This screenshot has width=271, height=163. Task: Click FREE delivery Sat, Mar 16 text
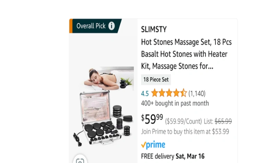[173, 156]
